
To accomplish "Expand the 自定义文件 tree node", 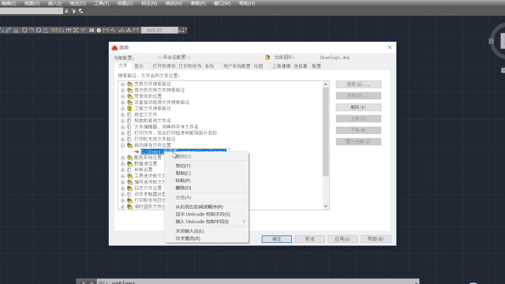I will [x=123, y=114].
